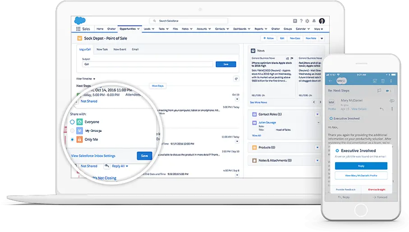Expand the Accounts tab dropdown
Viewport: 409px width, 232px height.
(x=210, y=29)
